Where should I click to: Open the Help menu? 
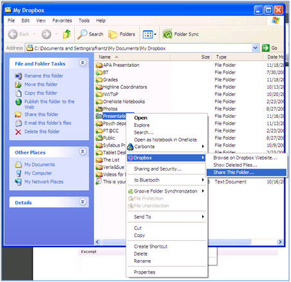100,21
